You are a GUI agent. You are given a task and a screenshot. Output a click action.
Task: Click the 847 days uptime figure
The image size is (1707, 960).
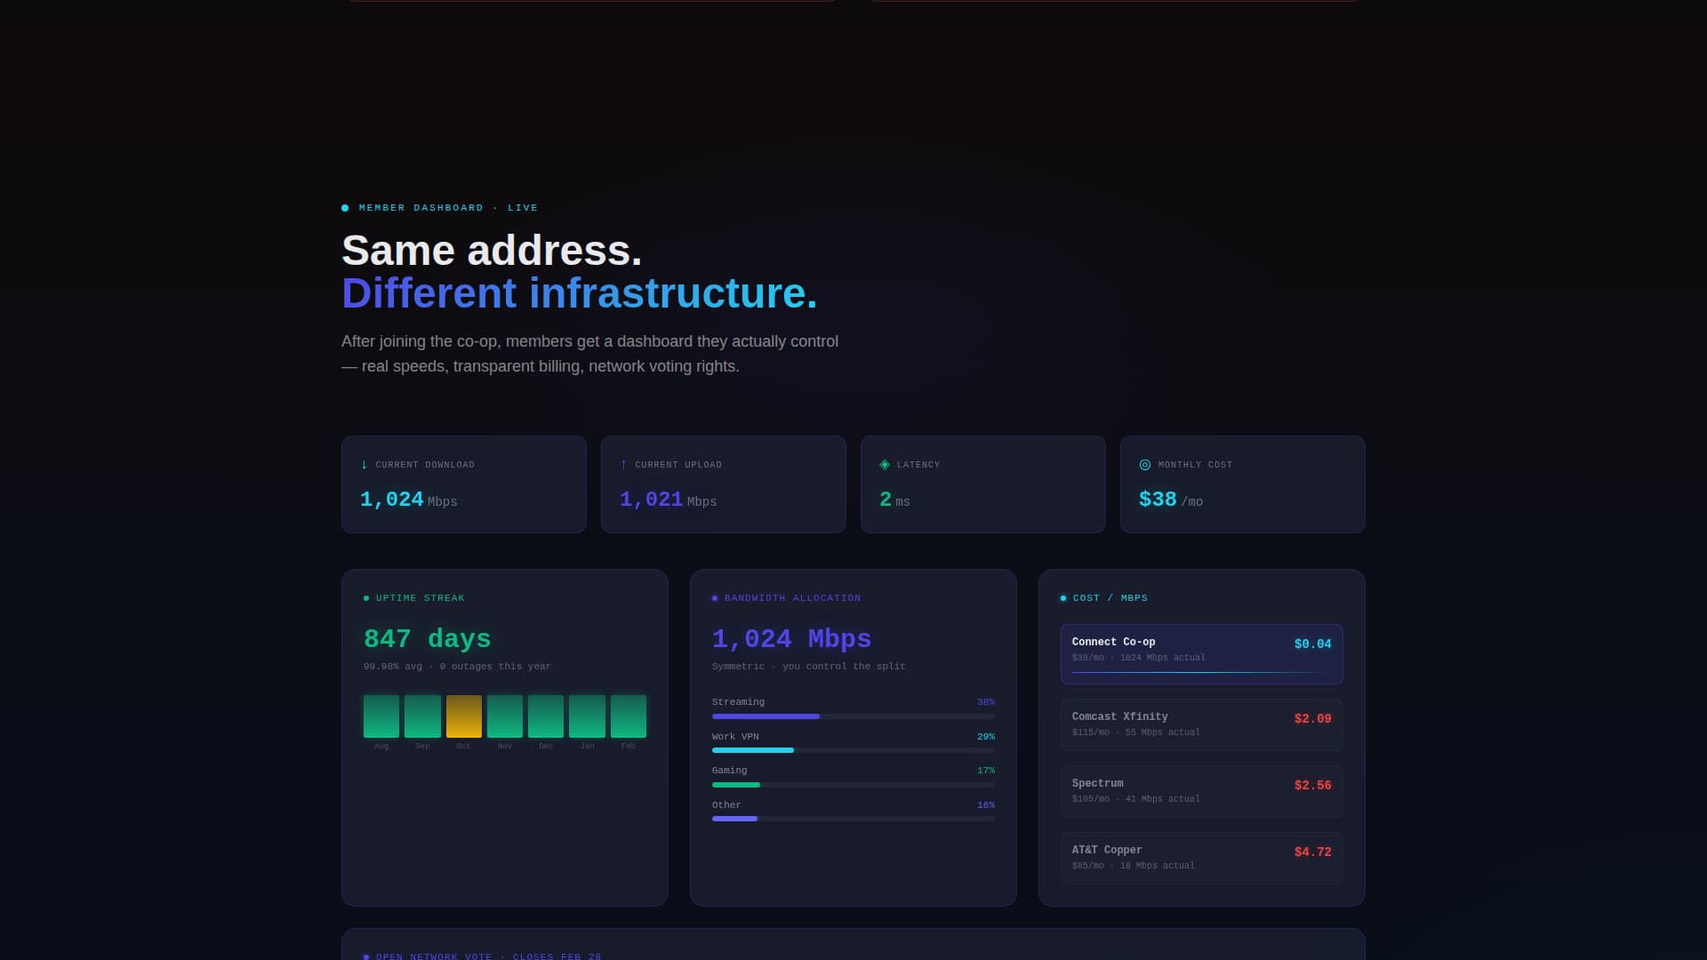pyautogui.click(x=428, y=638)
